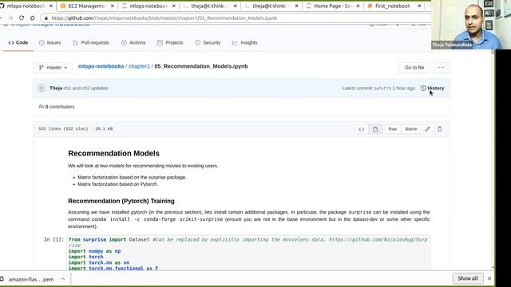Click the 0 contributors label

[x=57, y=106]
